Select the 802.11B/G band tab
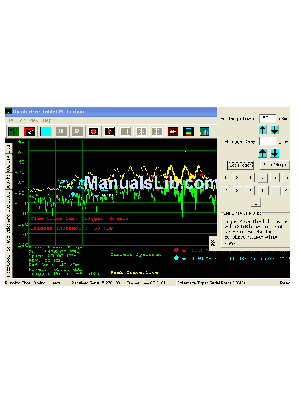Viewport: 299px width, 400px height. (x=8, y=201)
